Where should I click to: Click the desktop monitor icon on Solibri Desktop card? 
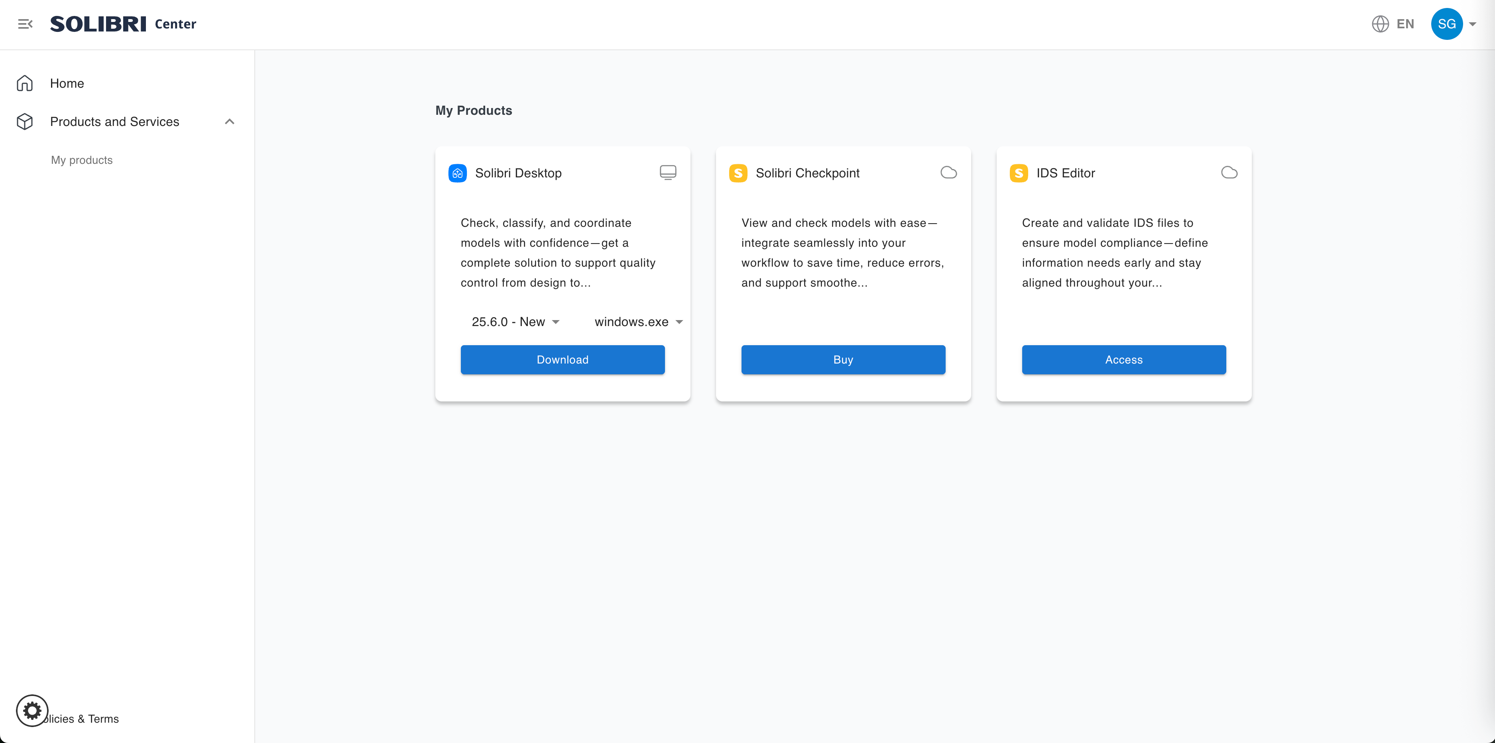pos(667,173)
